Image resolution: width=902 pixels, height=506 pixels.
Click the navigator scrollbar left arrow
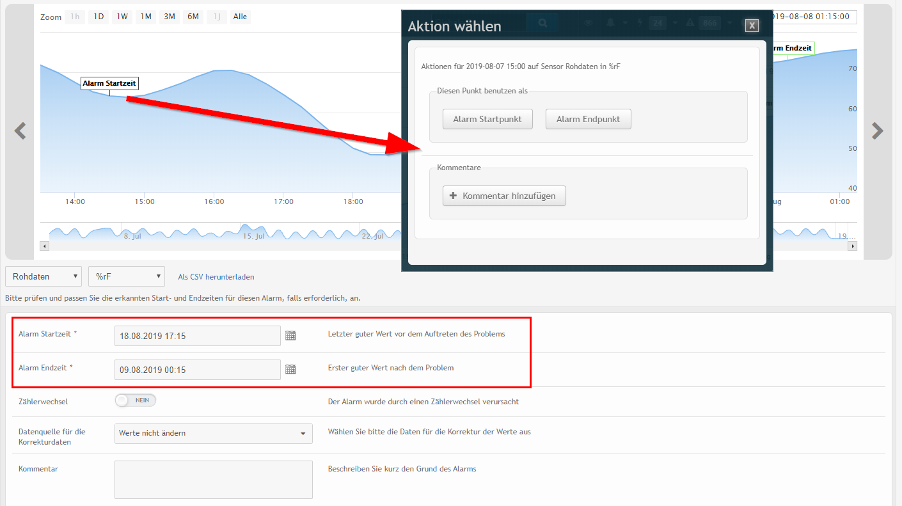coord(44,246)
